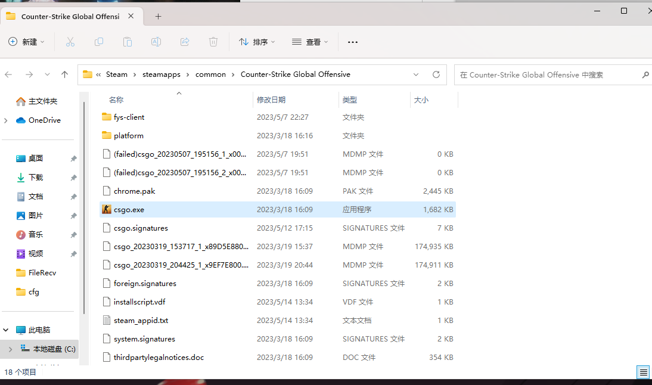Sort by 名称 column header
This screenshot has width=652, height=385.
[116, 100]
